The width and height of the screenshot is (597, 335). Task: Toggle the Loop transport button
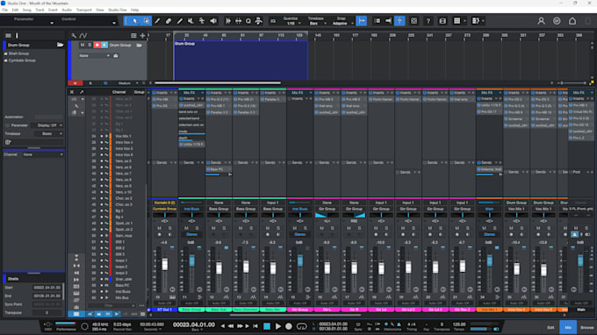301,326
